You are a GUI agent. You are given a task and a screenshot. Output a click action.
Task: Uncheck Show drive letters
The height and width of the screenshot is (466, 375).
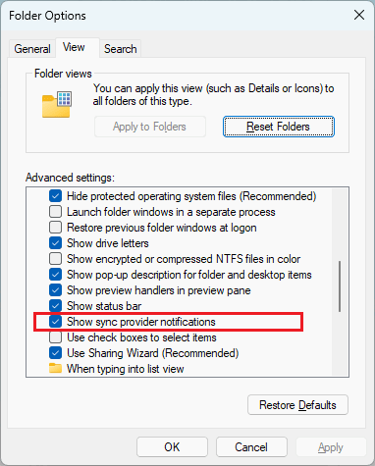pyautogui.click(x=55, y=243)
